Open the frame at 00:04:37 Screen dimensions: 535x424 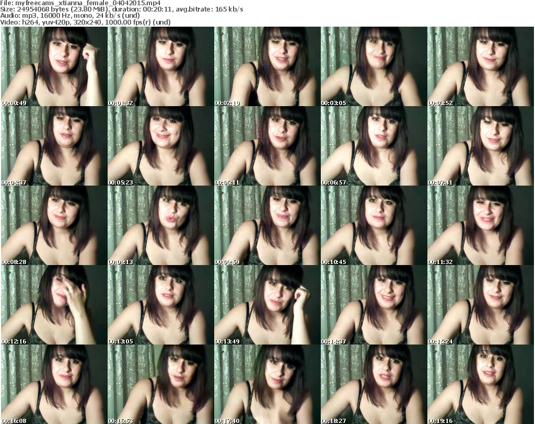tap(53, 146)
